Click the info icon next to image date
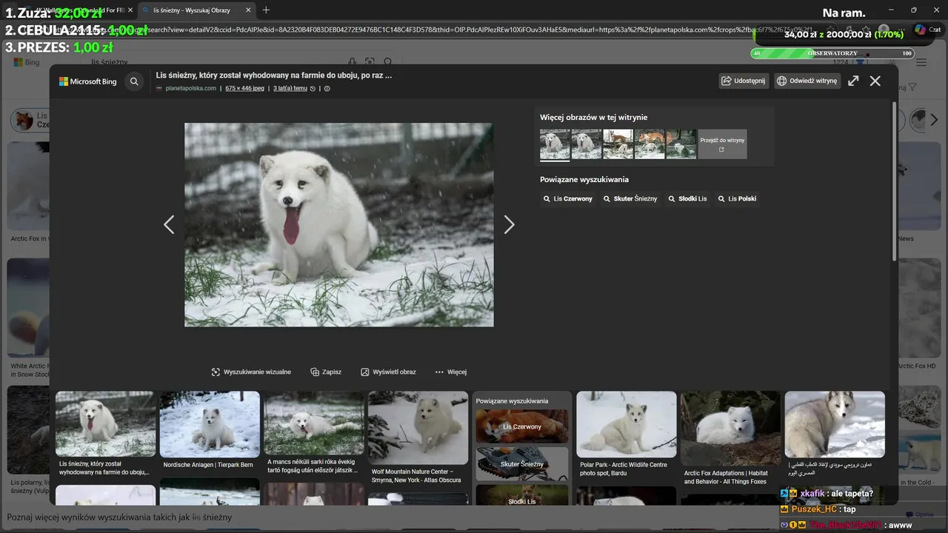The height and width of the screenshot is (533, 948). click(x=327, y=88)
